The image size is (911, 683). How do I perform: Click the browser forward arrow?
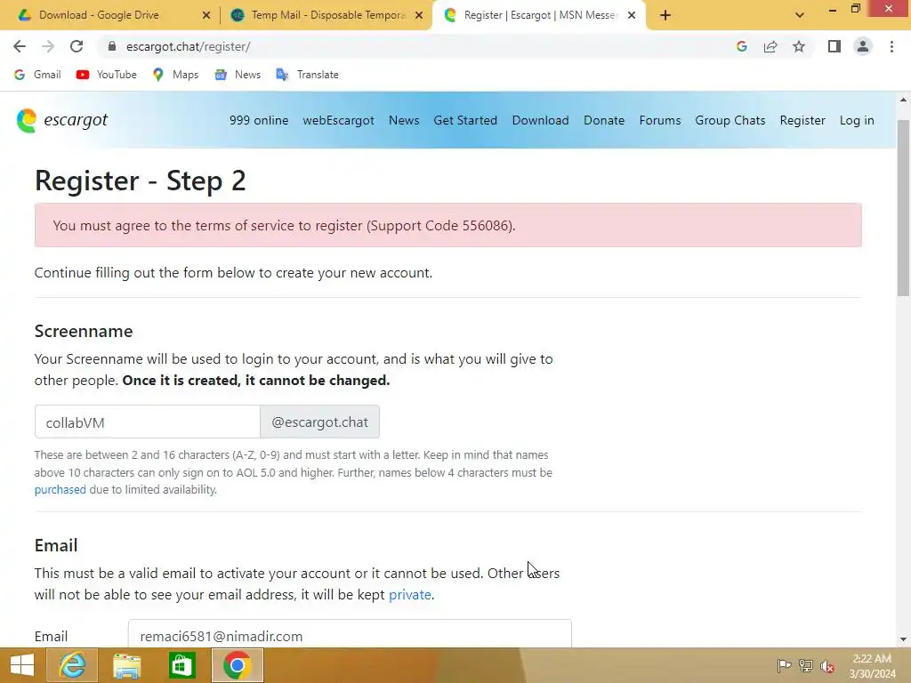48,46
